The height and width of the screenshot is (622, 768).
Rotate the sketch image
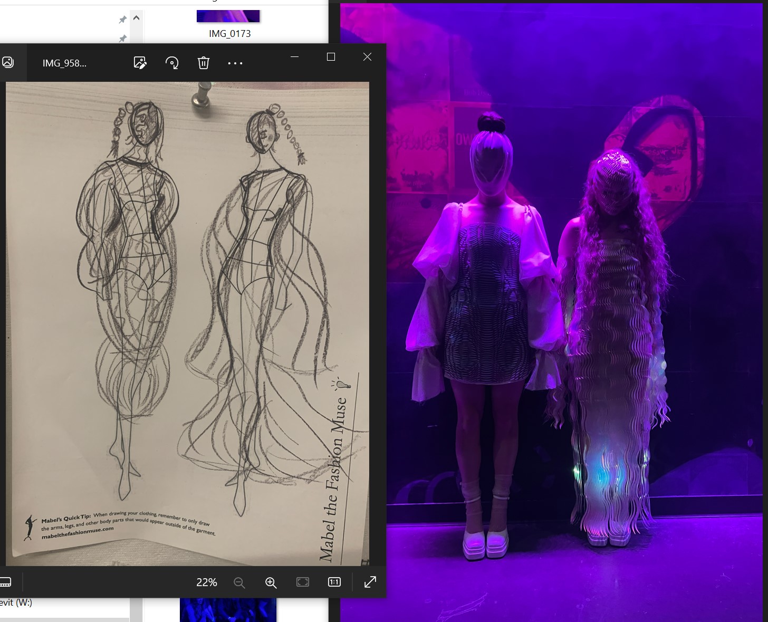coord(172,63)
